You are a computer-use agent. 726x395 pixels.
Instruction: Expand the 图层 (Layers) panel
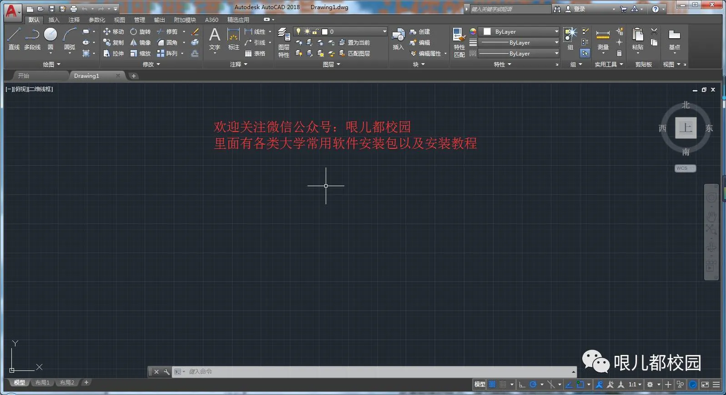[332, 64]
